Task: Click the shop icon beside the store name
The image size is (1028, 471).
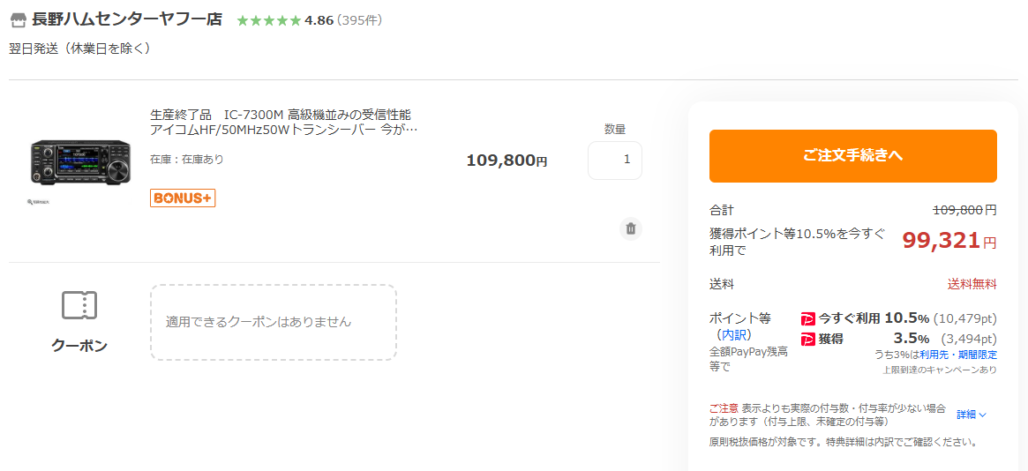Action: click(x=19, y=20)
